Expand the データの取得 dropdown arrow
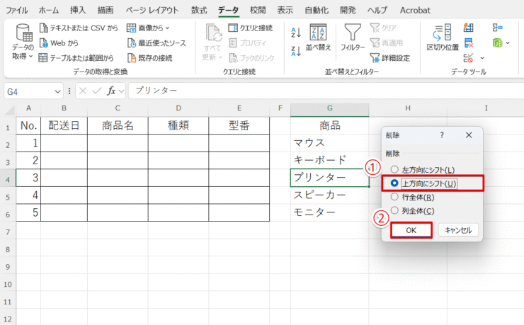This screenshot has height=325, width=524. (x=30, y=57)
